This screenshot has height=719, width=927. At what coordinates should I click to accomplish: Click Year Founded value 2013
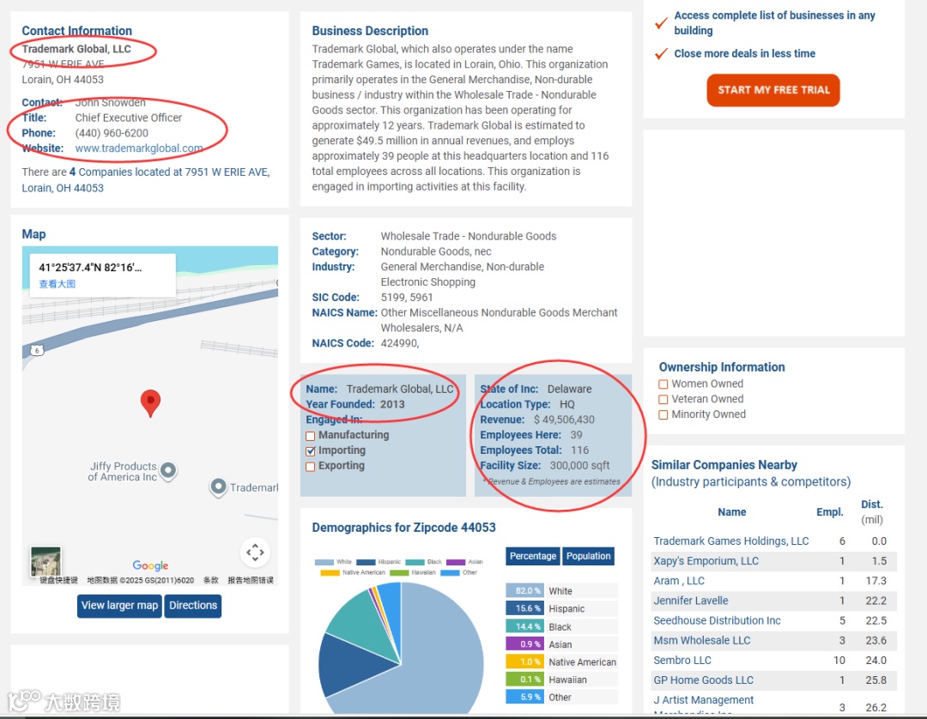tap(392, 405)
